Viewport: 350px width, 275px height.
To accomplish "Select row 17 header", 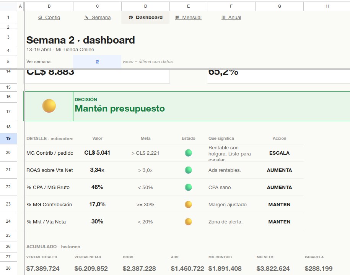I will tap(8, 112).
